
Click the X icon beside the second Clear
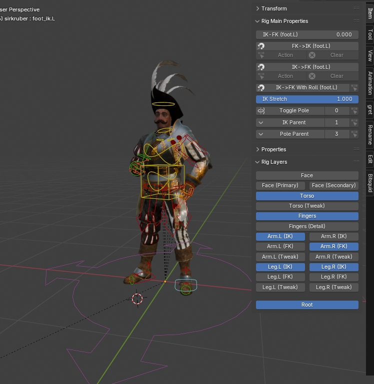coord(312,76)
